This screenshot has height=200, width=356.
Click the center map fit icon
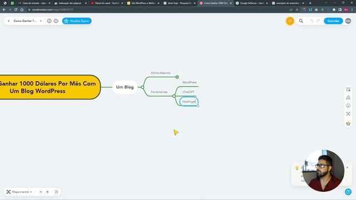pos(56,192)
